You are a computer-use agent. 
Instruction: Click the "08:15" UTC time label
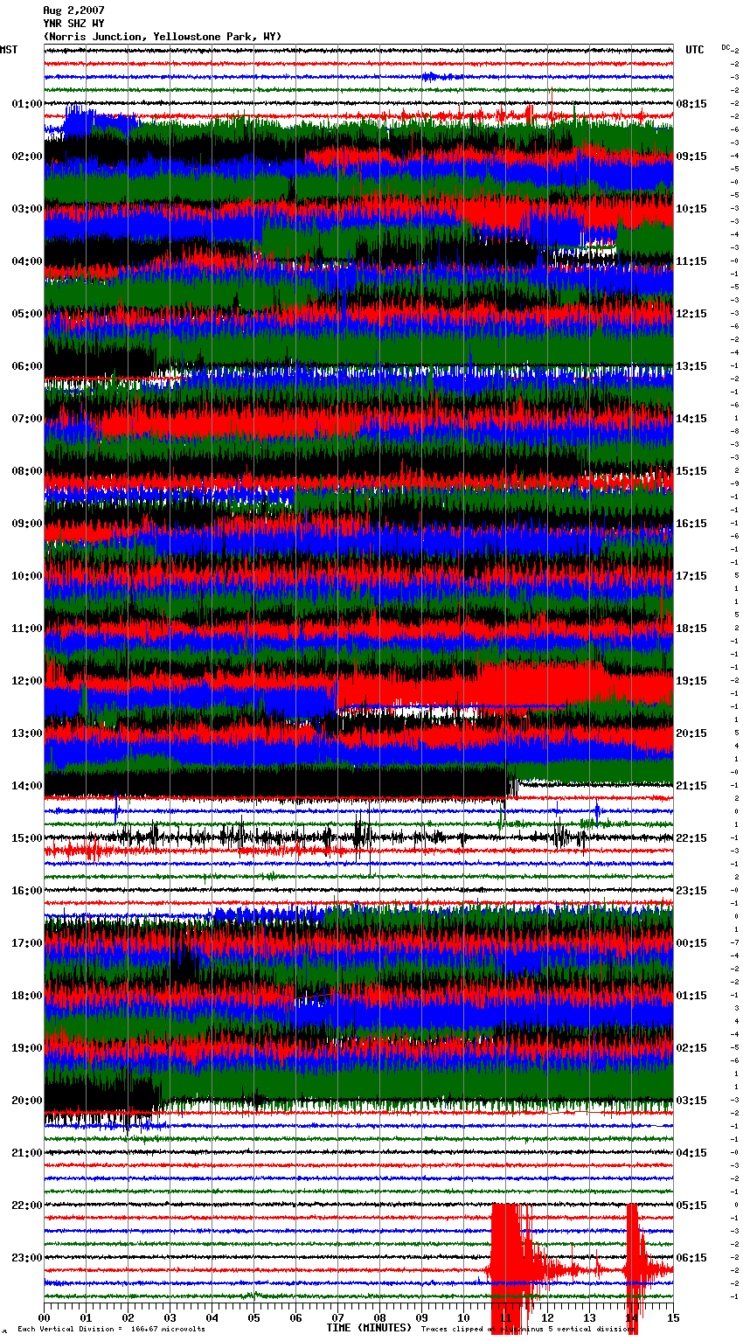pos(691,104)
